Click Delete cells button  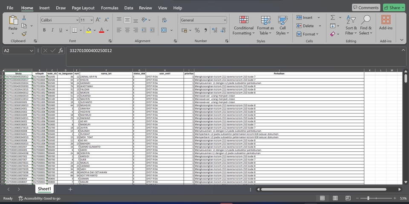pyautogui.click(x=305, y=26)
